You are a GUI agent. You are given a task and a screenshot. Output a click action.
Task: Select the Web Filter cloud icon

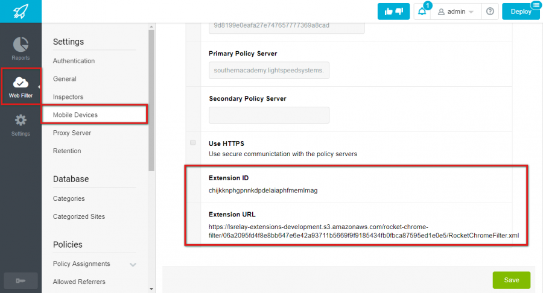tap(21, 83)
